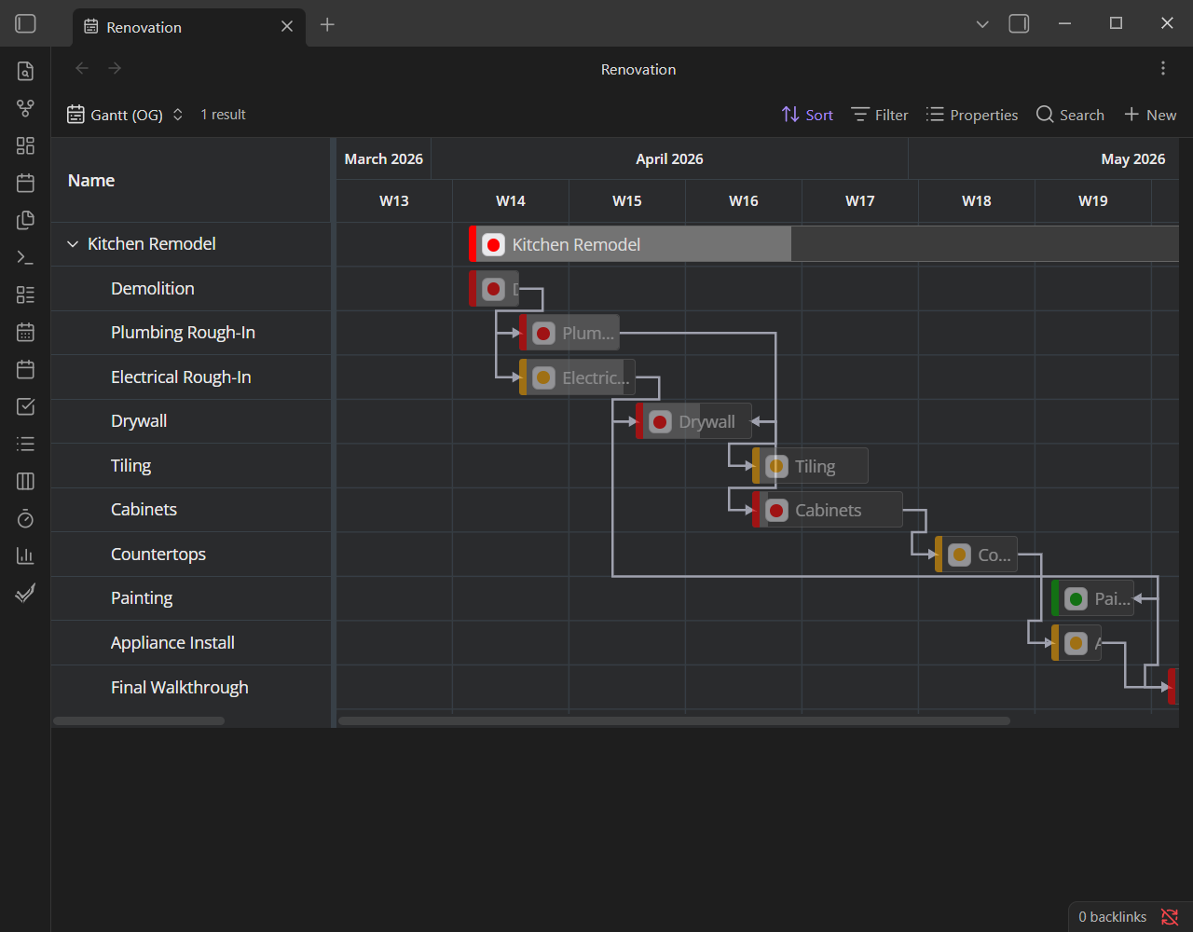Click the three-column board ribbon icon
1193x932 pixels.
(x=26, y=481)
